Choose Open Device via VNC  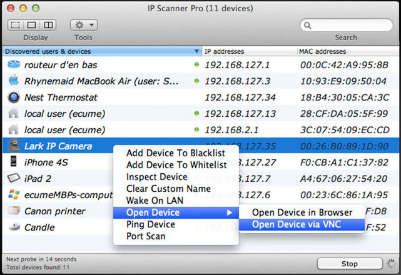[x=302, y=224]
